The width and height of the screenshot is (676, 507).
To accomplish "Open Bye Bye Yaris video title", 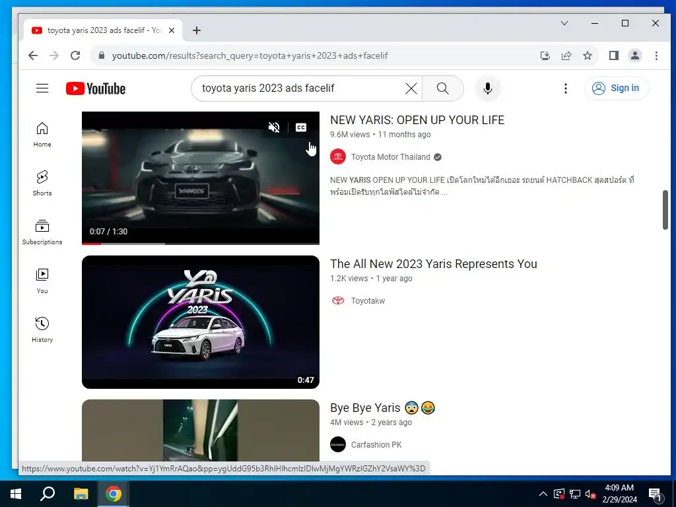I will click(x=383, y=408).
